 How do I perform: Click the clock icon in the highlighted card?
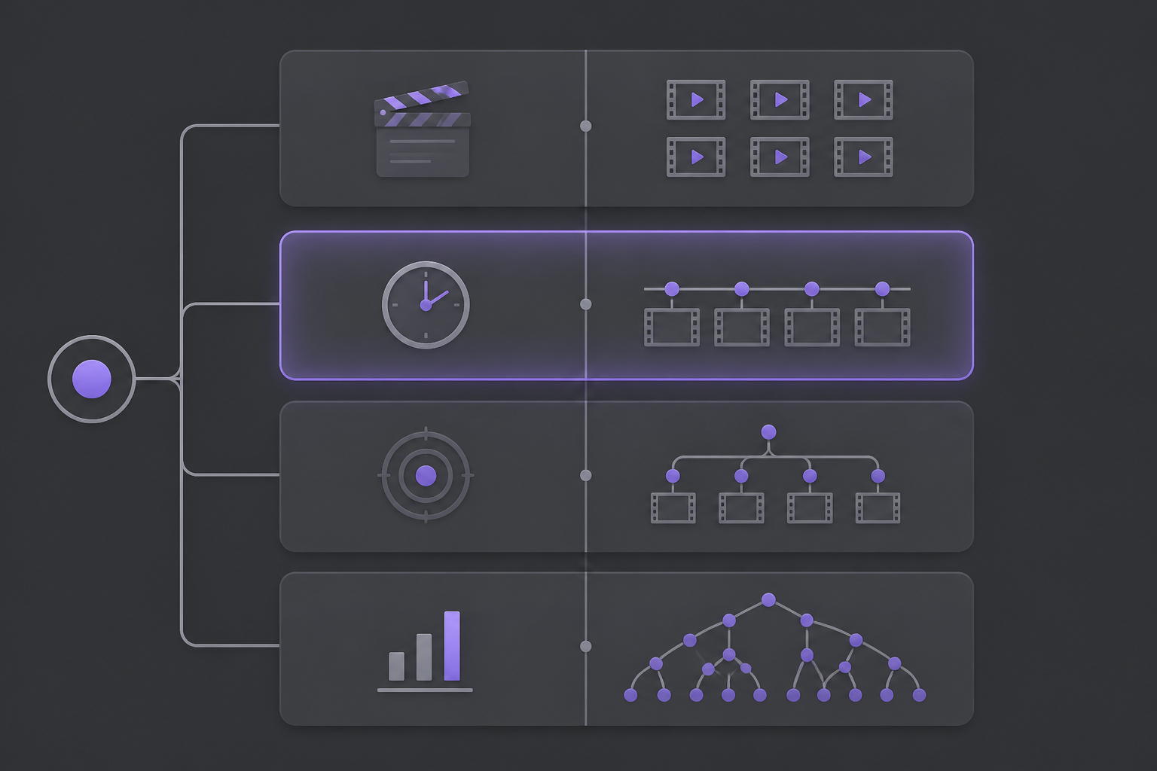point(426,305)
